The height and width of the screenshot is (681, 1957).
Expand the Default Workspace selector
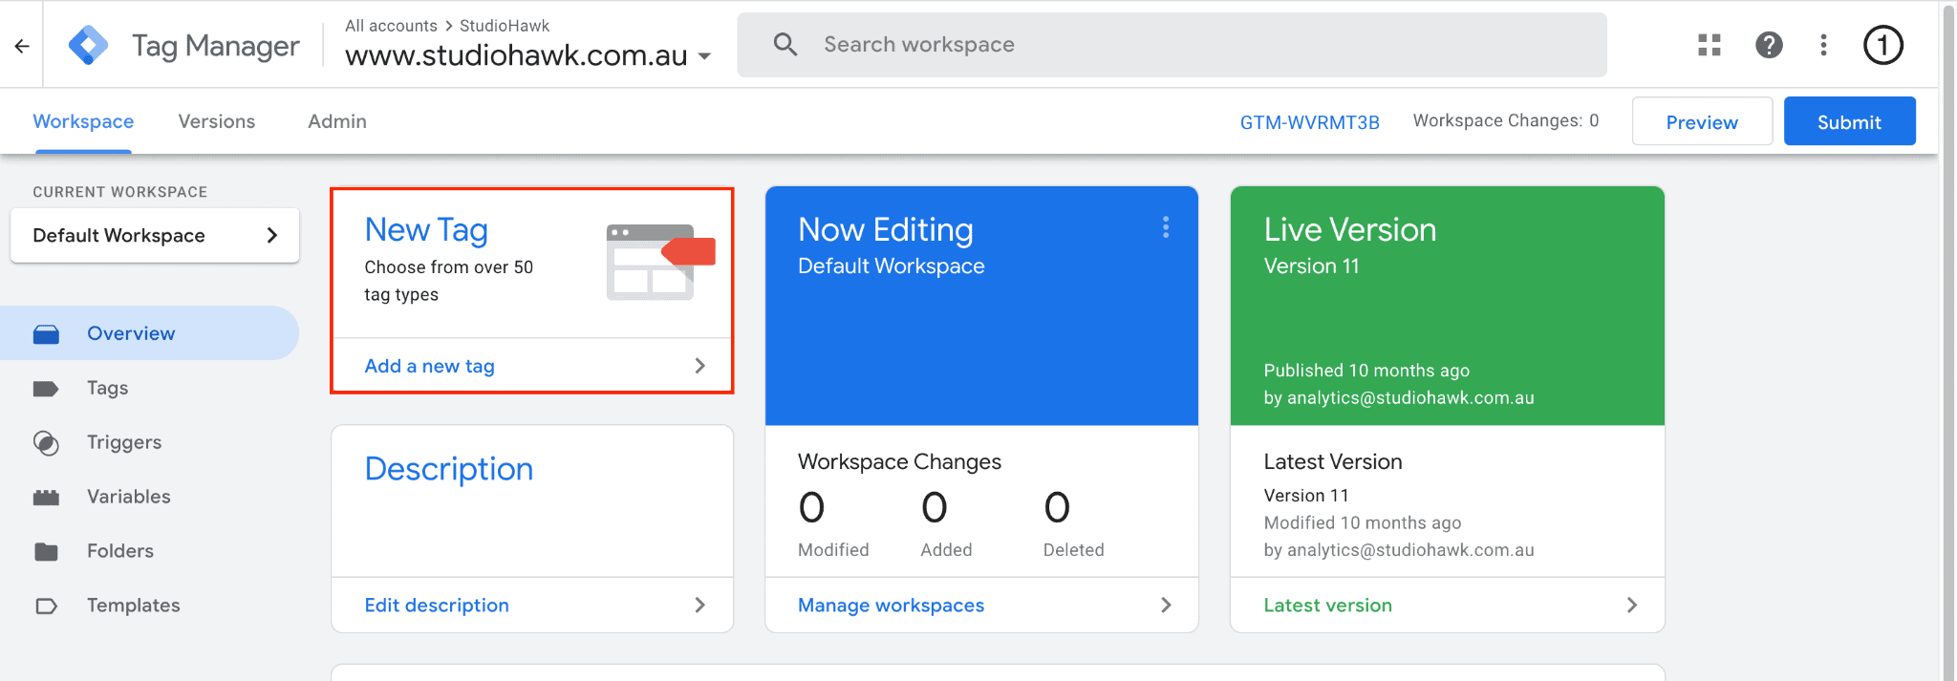155,235
